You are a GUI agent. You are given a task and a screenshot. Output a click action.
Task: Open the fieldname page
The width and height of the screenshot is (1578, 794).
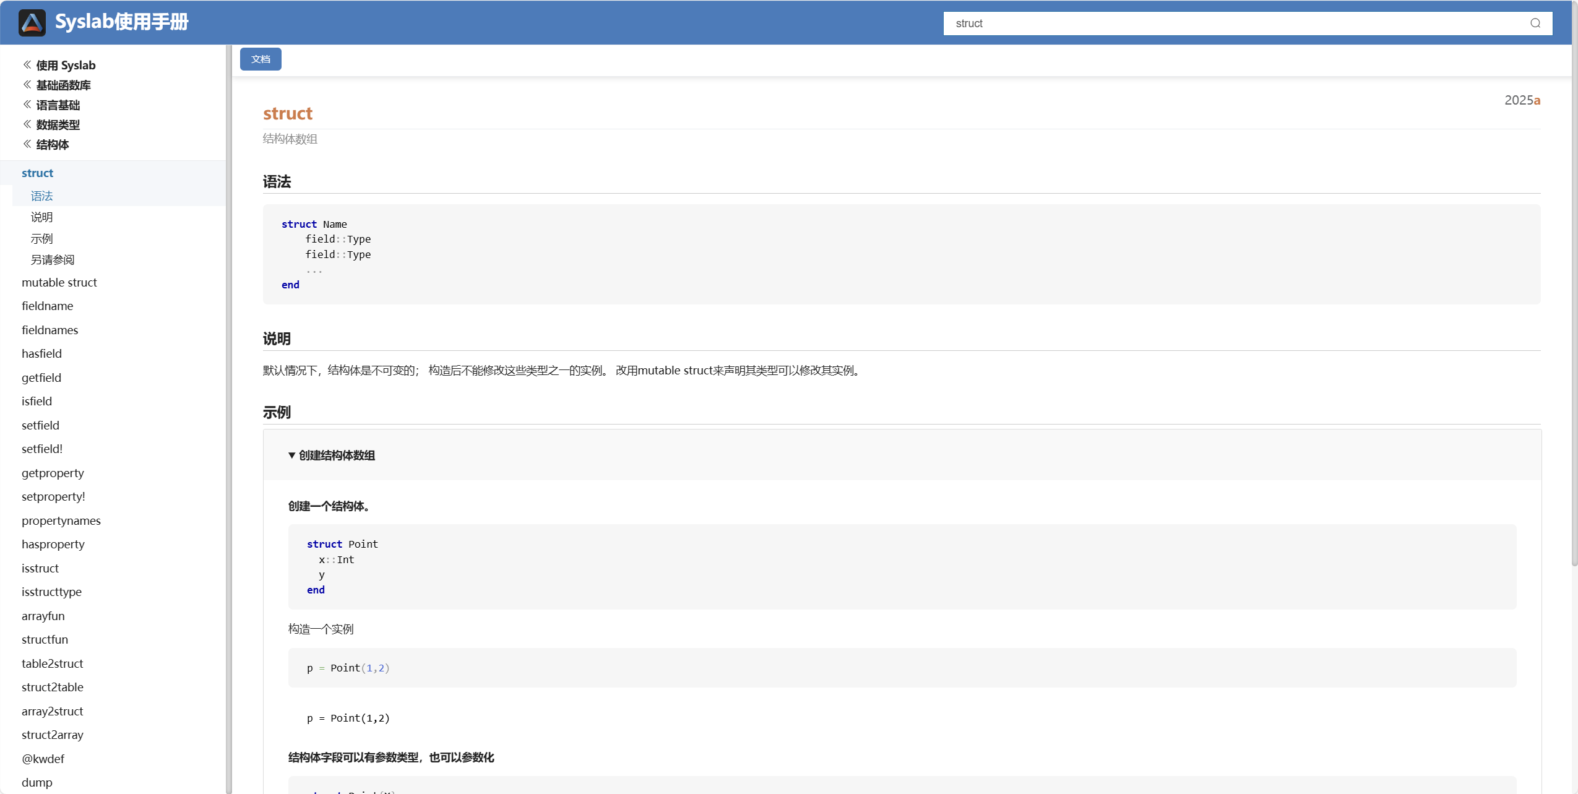click(47, 306)
